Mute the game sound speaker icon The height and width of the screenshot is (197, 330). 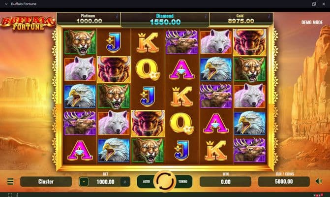click(319, 181)
